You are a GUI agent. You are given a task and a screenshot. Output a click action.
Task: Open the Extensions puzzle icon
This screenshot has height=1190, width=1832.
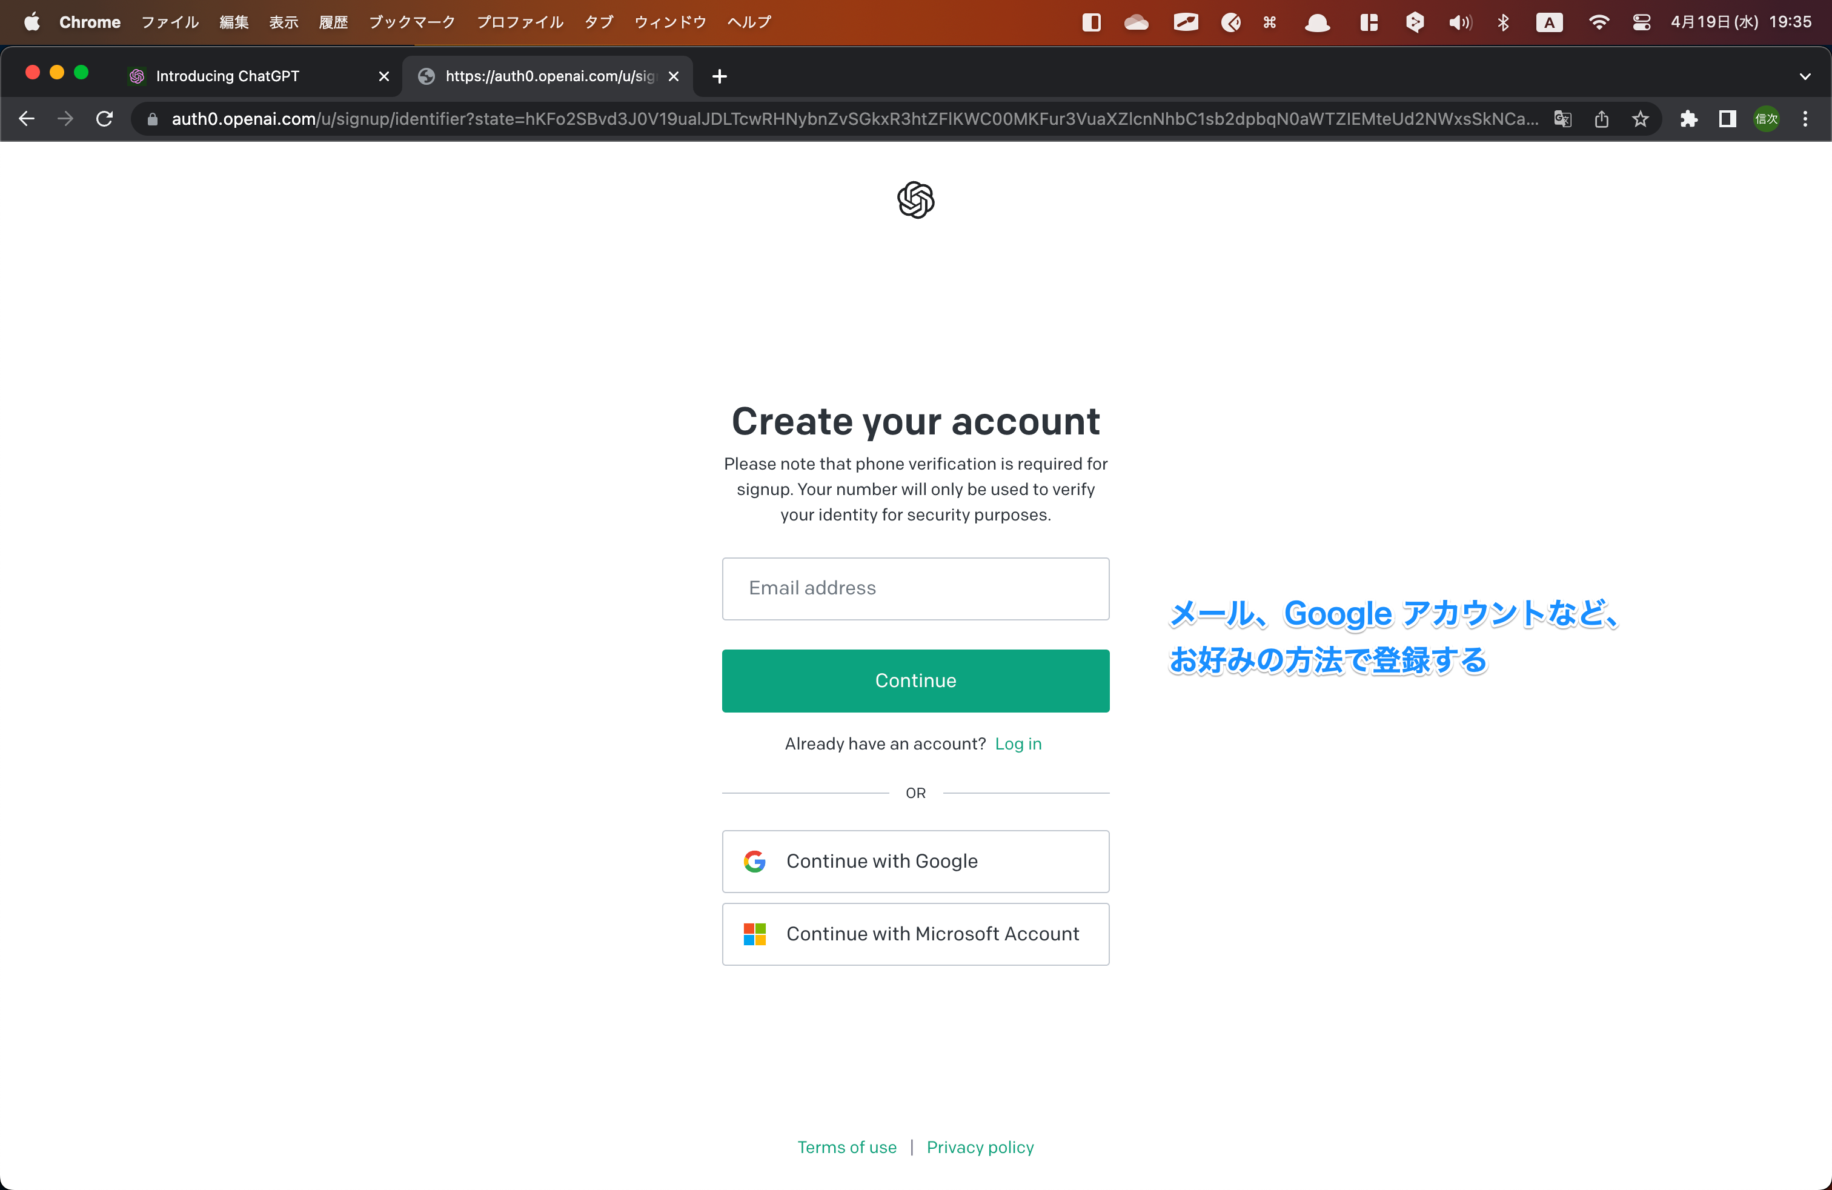point(1688,119)
